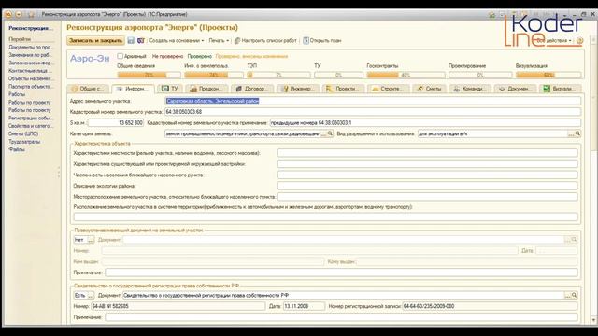The width and height of the screenshot is (598, 336).
Task: Click ellipsis button in Свидетельство document field
Action: 567,295
